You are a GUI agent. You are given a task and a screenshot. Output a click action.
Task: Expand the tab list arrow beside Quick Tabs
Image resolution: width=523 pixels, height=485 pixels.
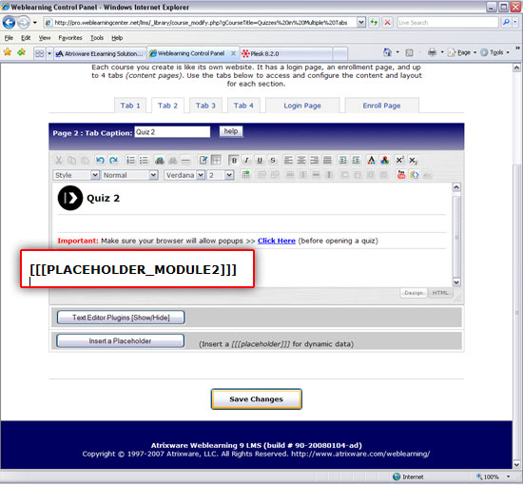click(49, 53)
